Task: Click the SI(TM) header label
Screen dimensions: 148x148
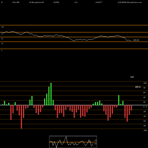Action: (56, 2)
